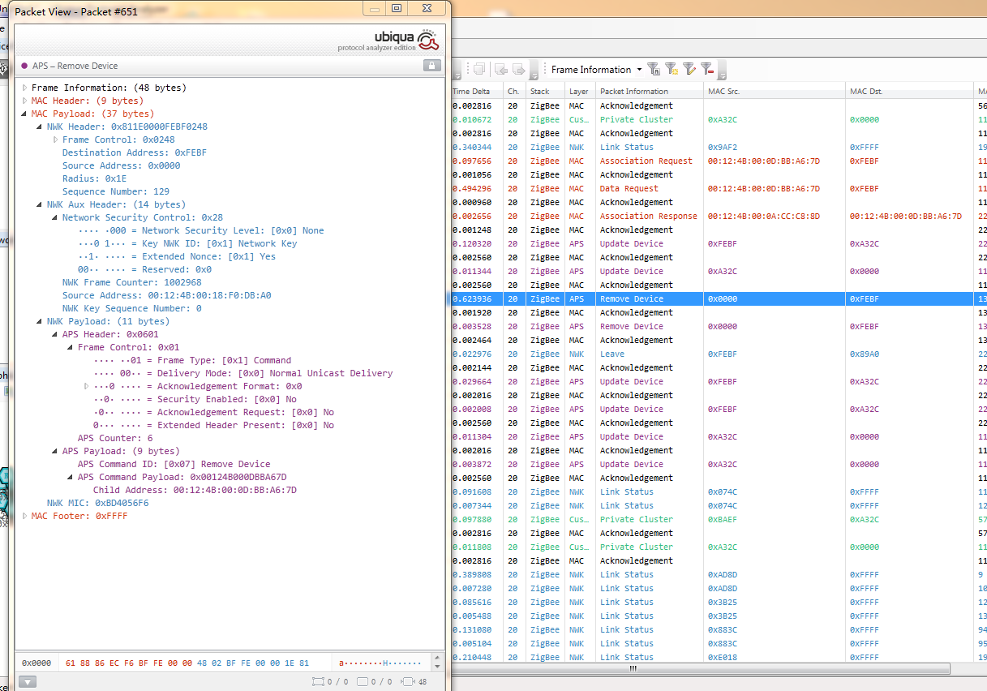Viewport: 987px width, 691px height.
Task: Click the bottom-left dropdown arrow button
Action: tap(28, 682)
